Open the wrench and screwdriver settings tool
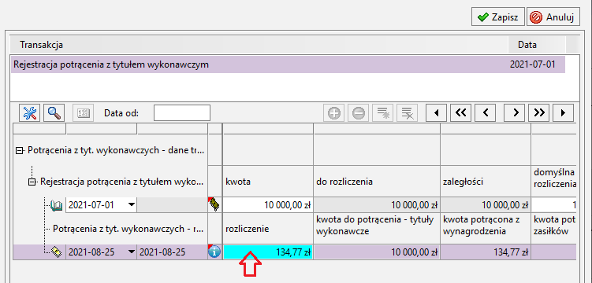This screenshot has height=283, width=592. [x=29, y=112]
